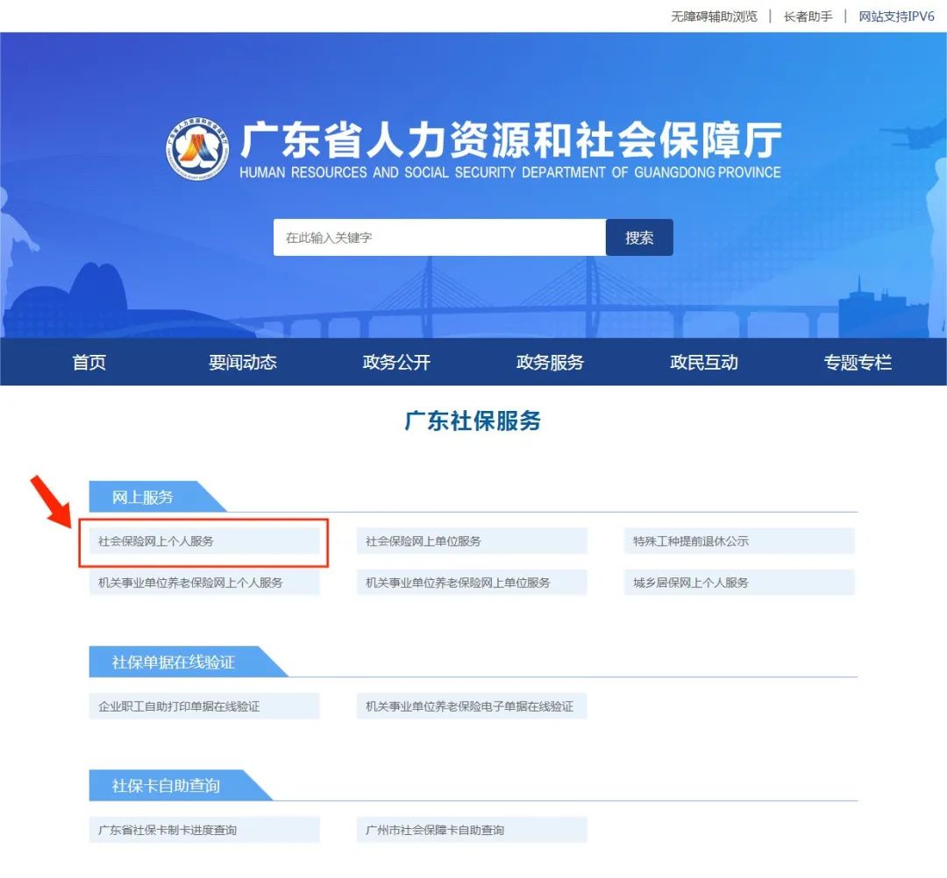Select 政务服务 navigation item
Image resolution: width=947 pixels, height=878 pixels.
coord(549,362)
